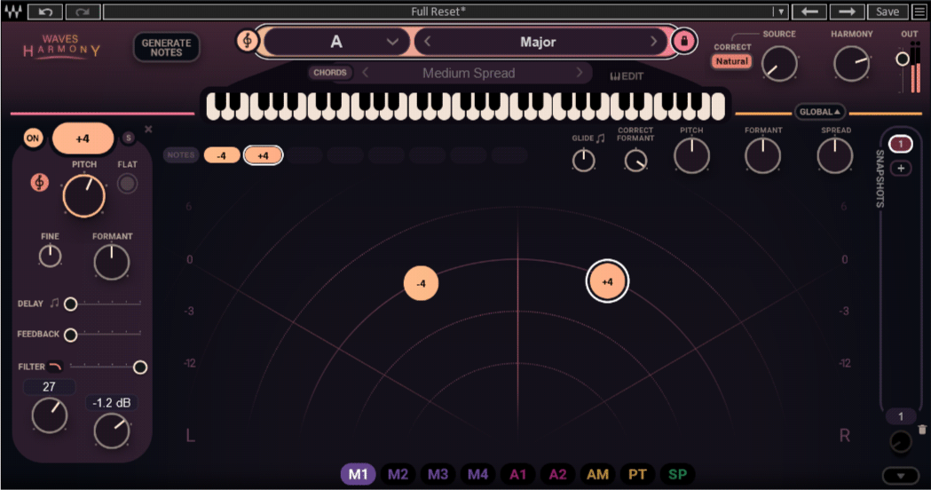Click the Delay note sync icon
The image size is (931, 490).
54,303
